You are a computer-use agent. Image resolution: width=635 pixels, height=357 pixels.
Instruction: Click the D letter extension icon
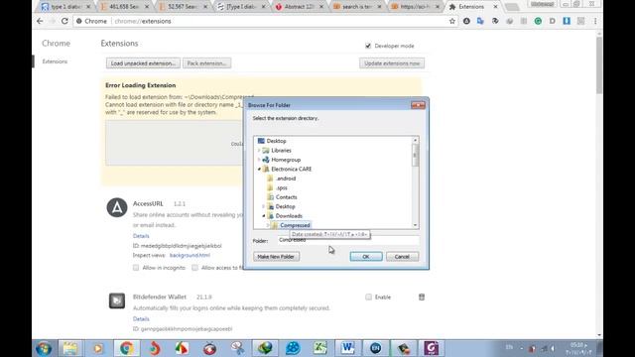click(552, 21)
